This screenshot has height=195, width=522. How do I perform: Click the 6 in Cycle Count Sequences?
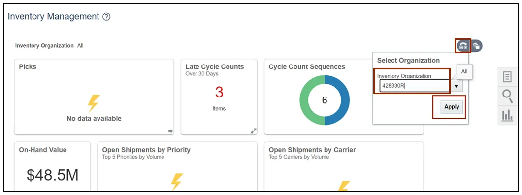coord(325,100)
